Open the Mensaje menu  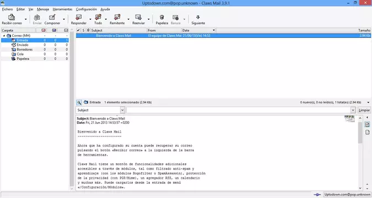coord(43,9)
